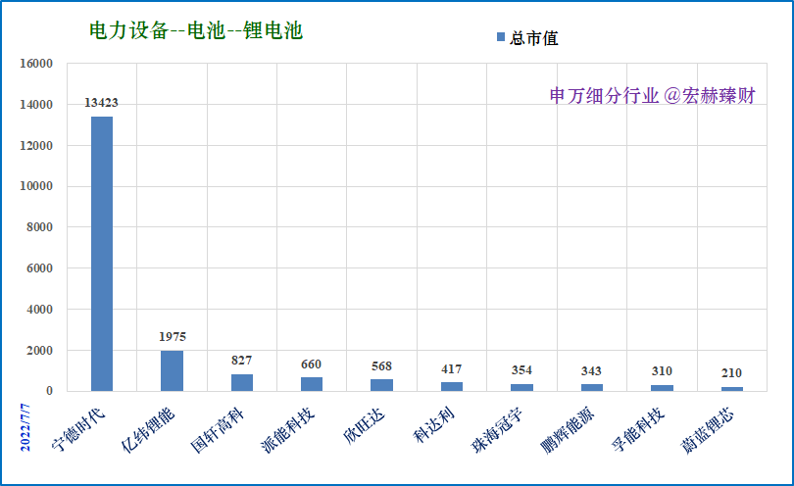
Task: Click the y-axis value 16000
Action: coord(36,64)
